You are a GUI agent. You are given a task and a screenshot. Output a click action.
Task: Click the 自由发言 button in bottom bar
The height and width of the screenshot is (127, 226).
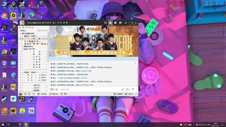[42, 94]
